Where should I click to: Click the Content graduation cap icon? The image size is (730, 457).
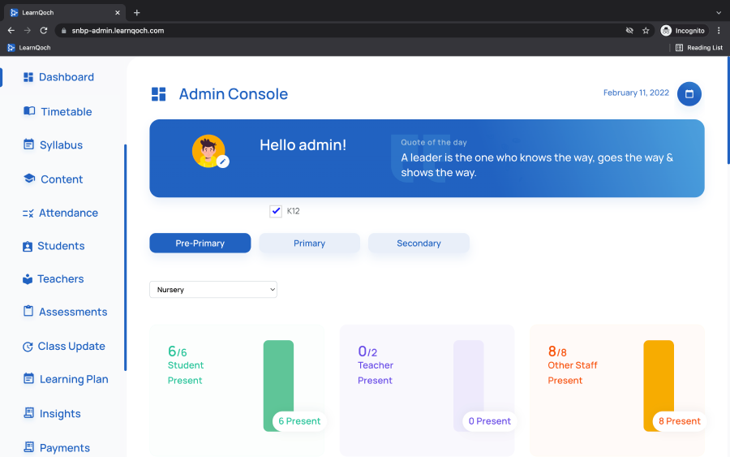[29, 179]
